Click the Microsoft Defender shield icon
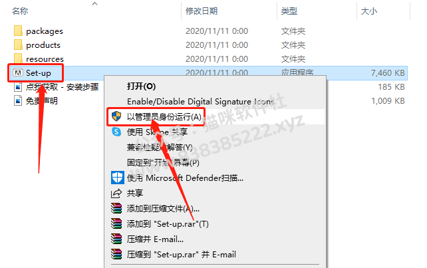Screen dimensions: 427x268 tap(117, 178)
